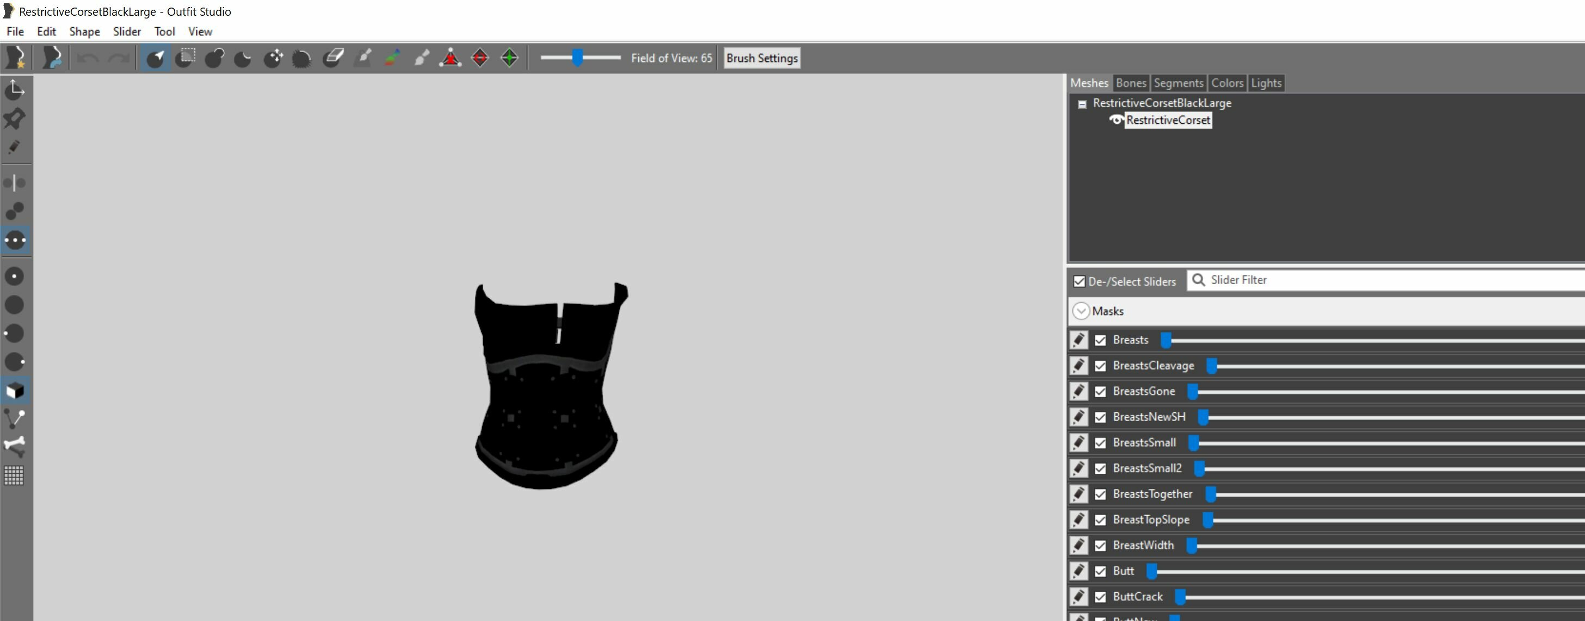The width and height of the screenshot is (1585, 621).
Task: Toggle the cube Textures display icon
Action: point(15,391)
